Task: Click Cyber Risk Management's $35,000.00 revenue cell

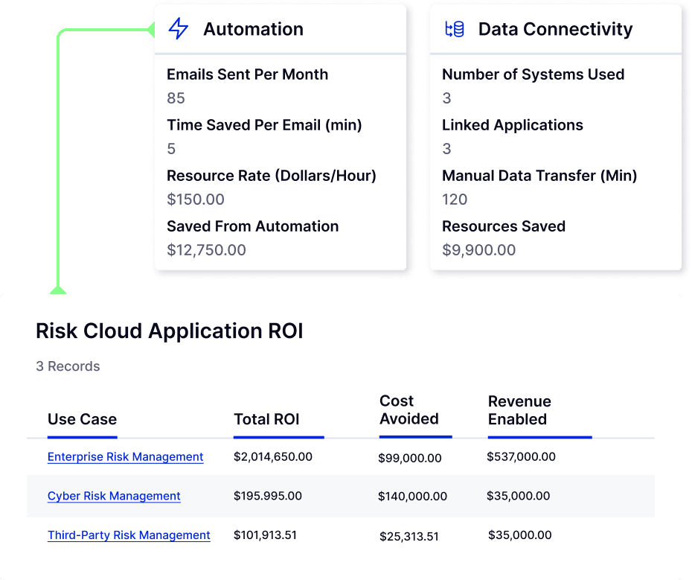Action: tap(518, 496)
